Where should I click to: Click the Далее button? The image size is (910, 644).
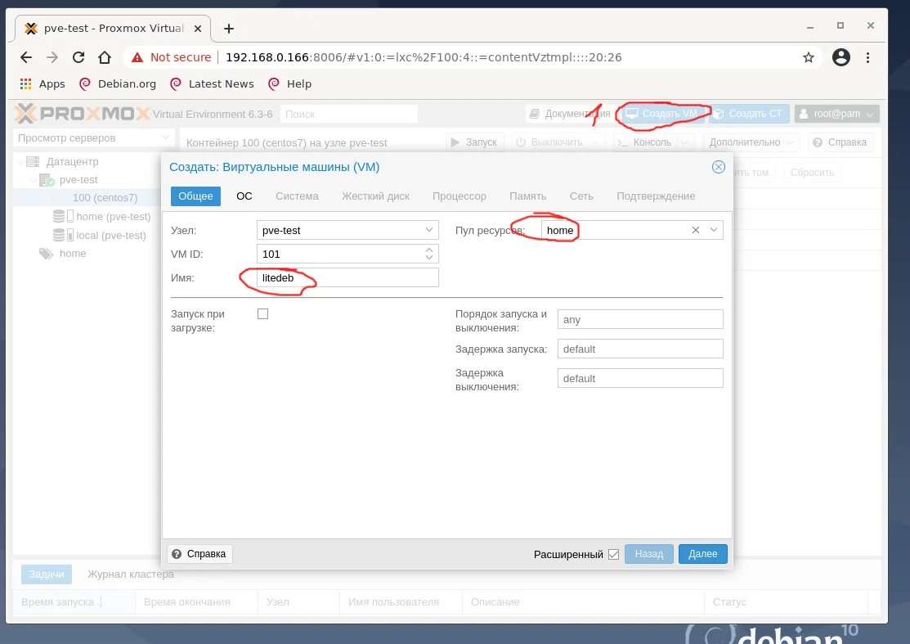[702, 554]
